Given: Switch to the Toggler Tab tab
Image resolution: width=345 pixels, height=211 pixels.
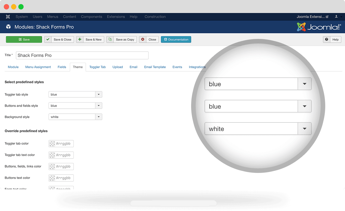Looking at the screenshot, I should pos(98,67).
